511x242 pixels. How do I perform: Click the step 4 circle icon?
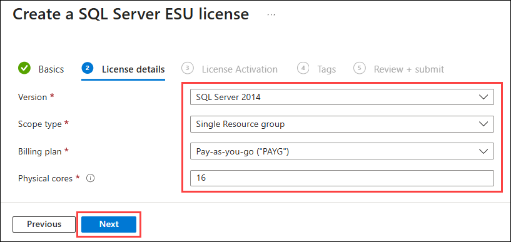[x=303, y=68]
